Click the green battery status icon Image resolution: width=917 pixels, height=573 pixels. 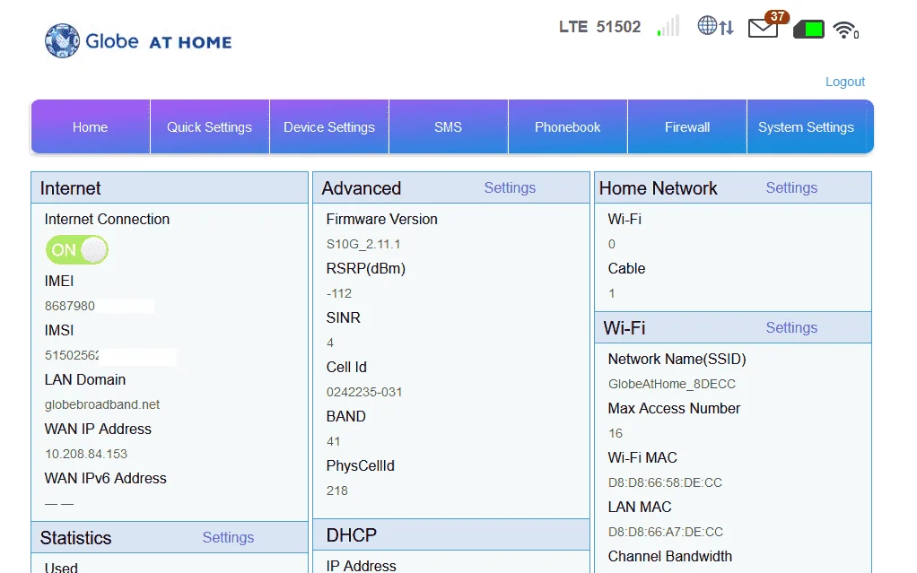coord(808,30)
